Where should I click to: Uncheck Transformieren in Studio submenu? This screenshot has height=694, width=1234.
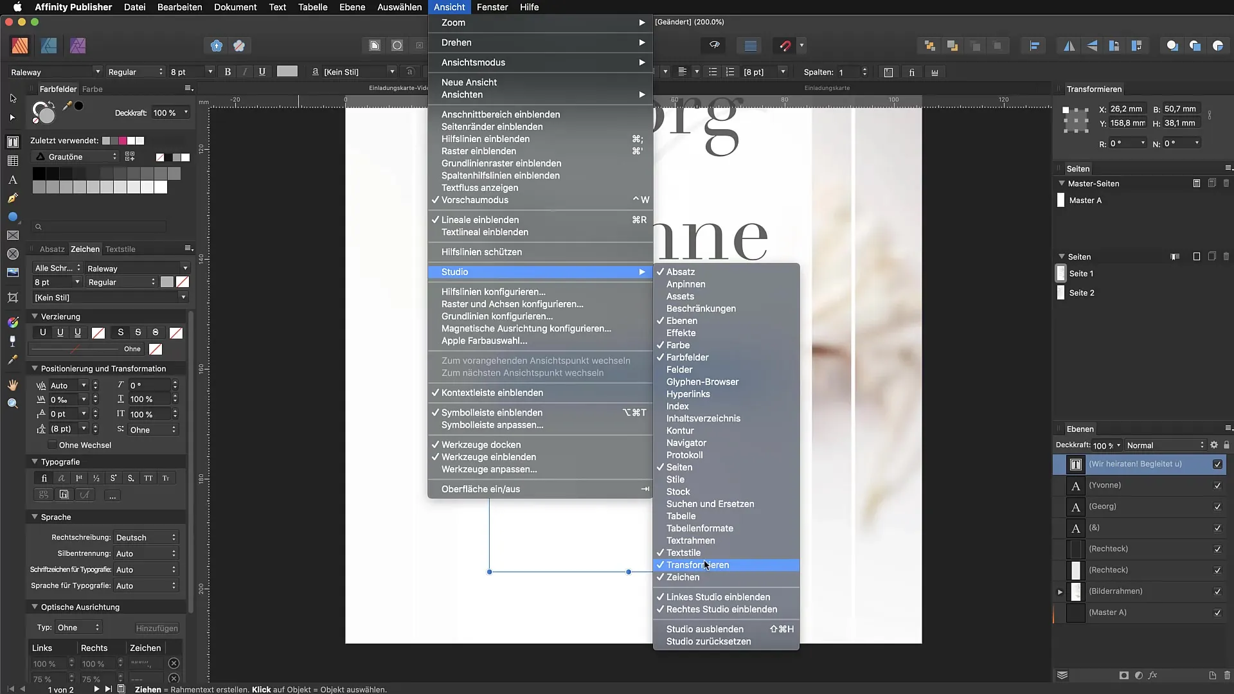pyautogui.click(x=726, y=565)
